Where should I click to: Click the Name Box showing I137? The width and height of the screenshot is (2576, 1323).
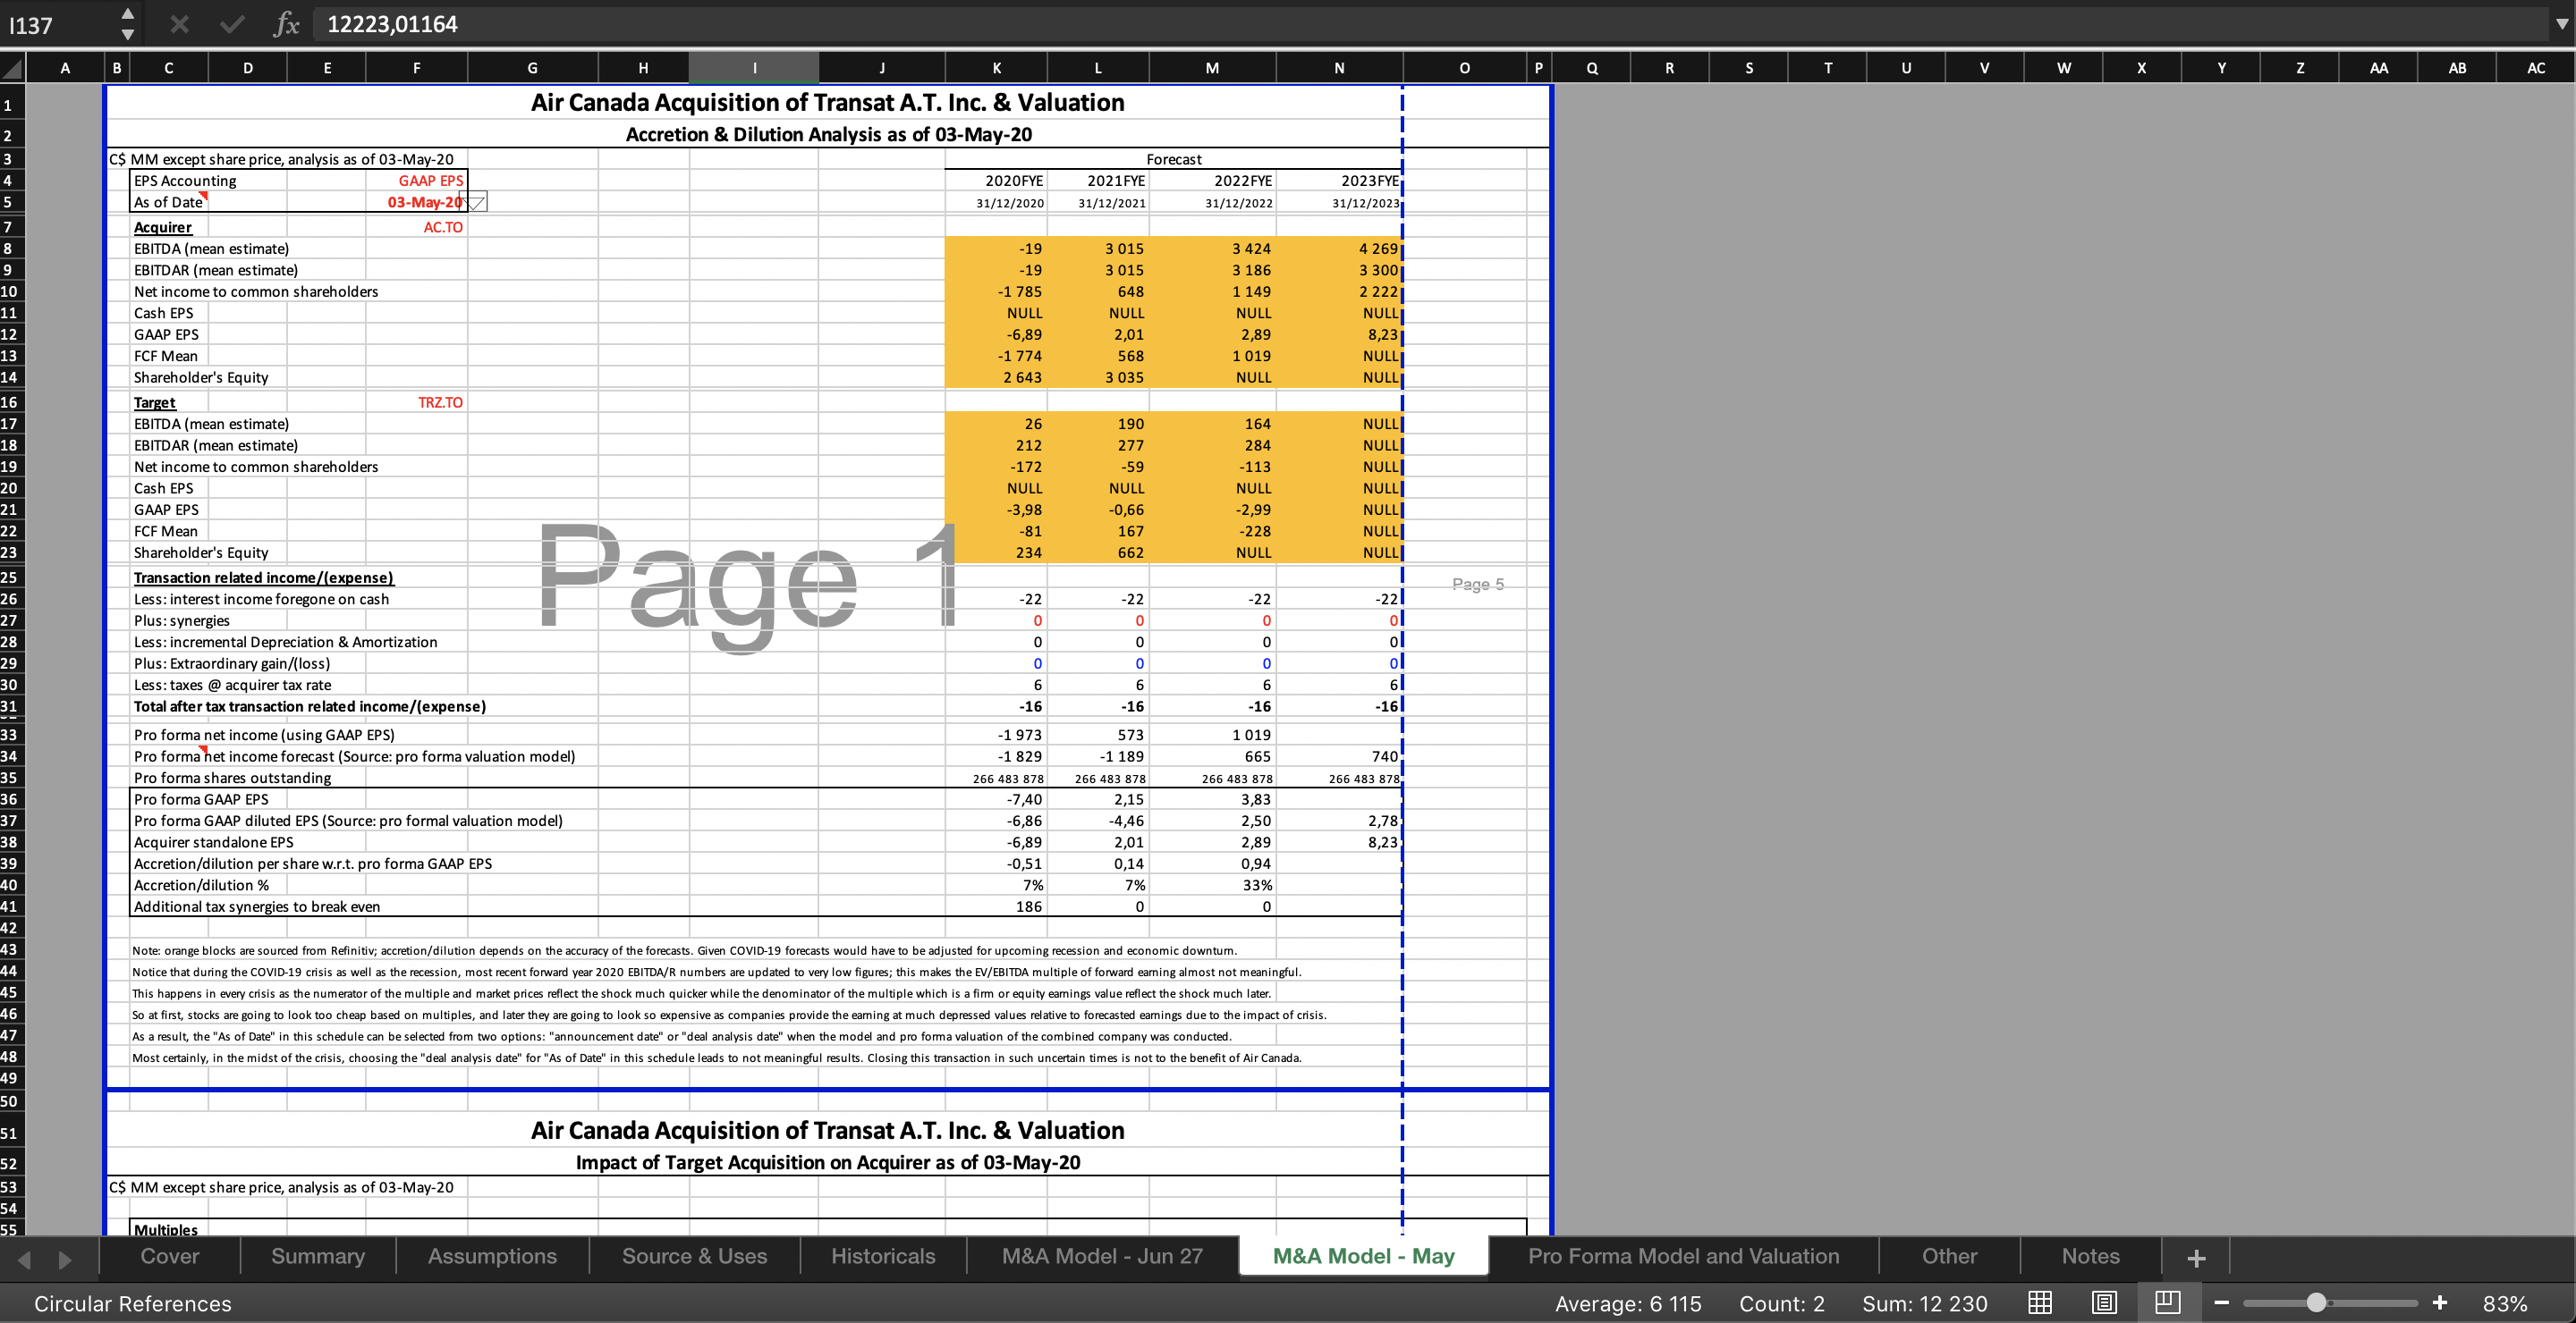tap(58, 24)
